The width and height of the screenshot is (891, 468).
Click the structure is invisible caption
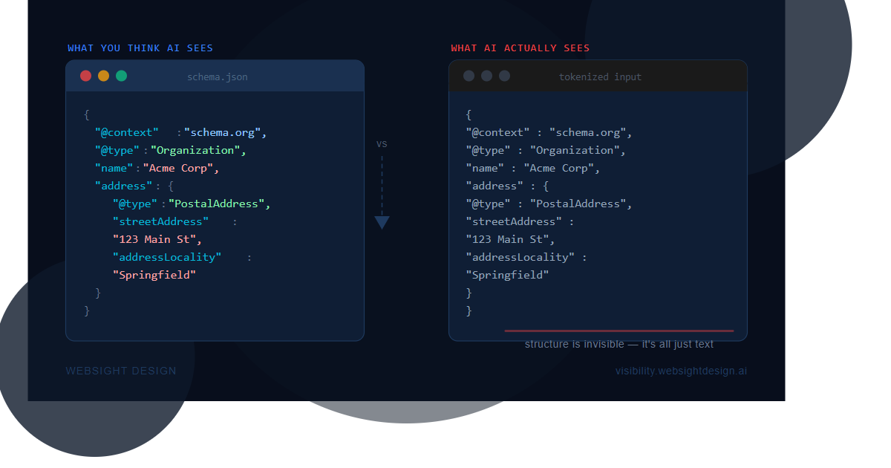point(619,344)
